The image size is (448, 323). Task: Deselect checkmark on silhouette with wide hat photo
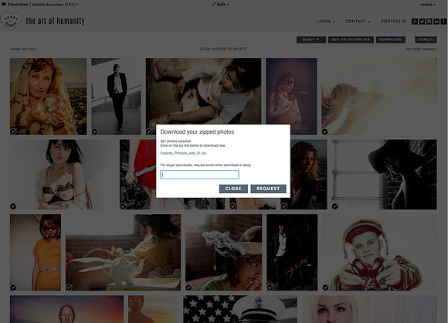tap(335, 206)
